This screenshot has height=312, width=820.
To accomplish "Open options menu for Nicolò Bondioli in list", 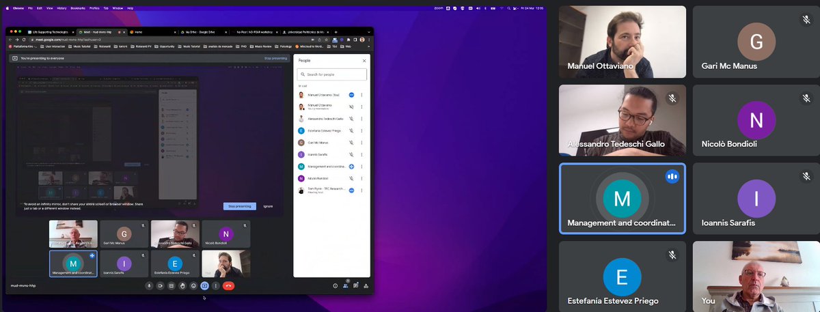I will [361, 178].
